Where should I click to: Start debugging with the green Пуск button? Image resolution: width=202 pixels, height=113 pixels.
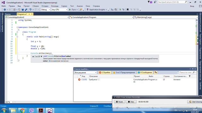[73, 10]
